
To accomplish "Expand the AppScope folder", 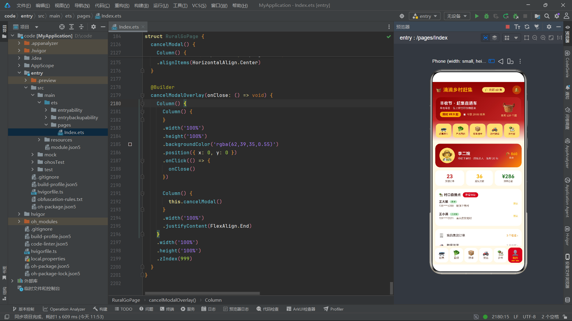I will (19, 65).
